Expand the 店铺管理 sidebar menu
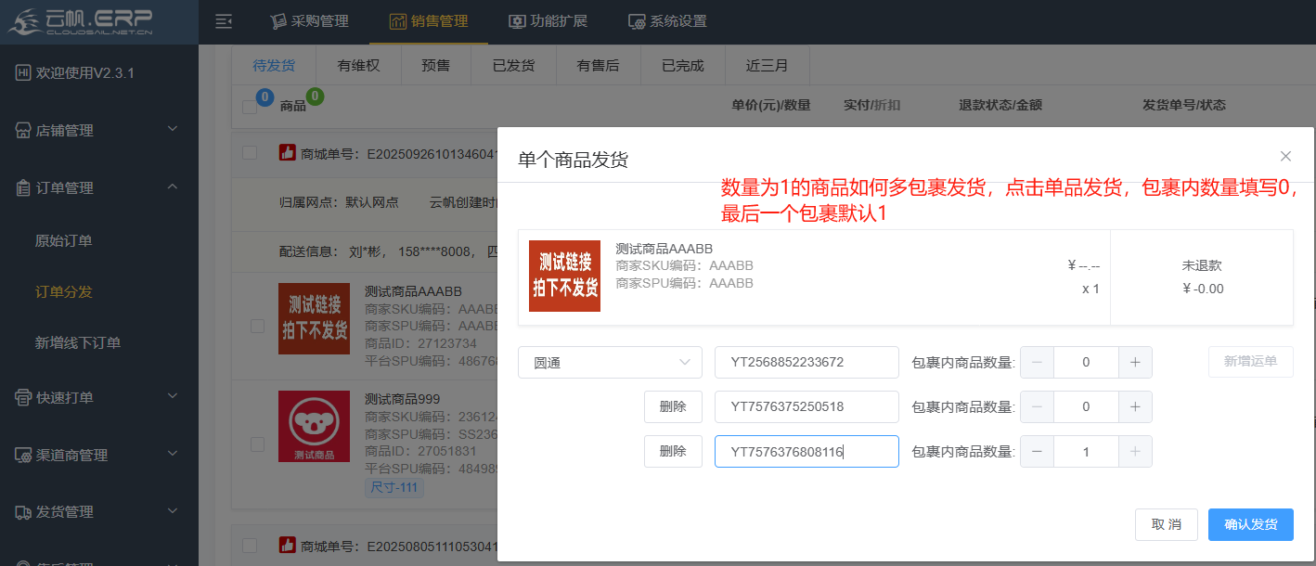The image size is (1316, 566). coord(99,131)
